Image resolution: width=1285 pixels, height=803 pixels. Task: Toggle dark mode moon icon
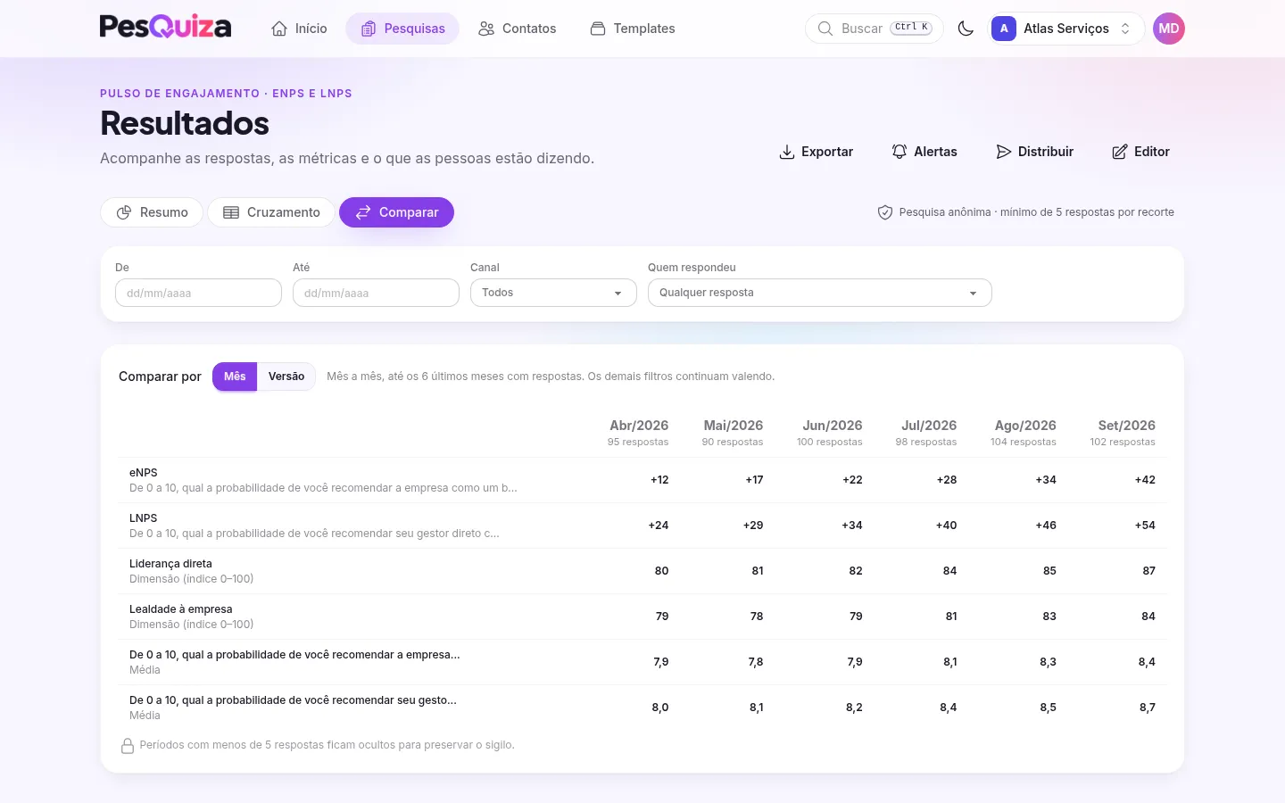click(x=966, y=29)
